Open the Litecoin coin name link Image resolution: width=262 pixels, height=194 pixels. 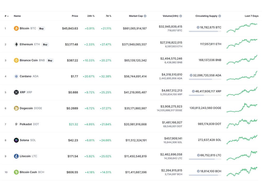(x=25, y=156)
